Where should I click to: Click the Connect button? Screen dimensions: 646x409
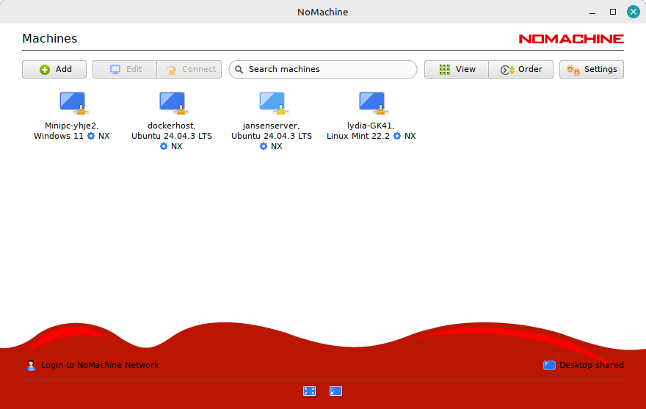point(190,69)
